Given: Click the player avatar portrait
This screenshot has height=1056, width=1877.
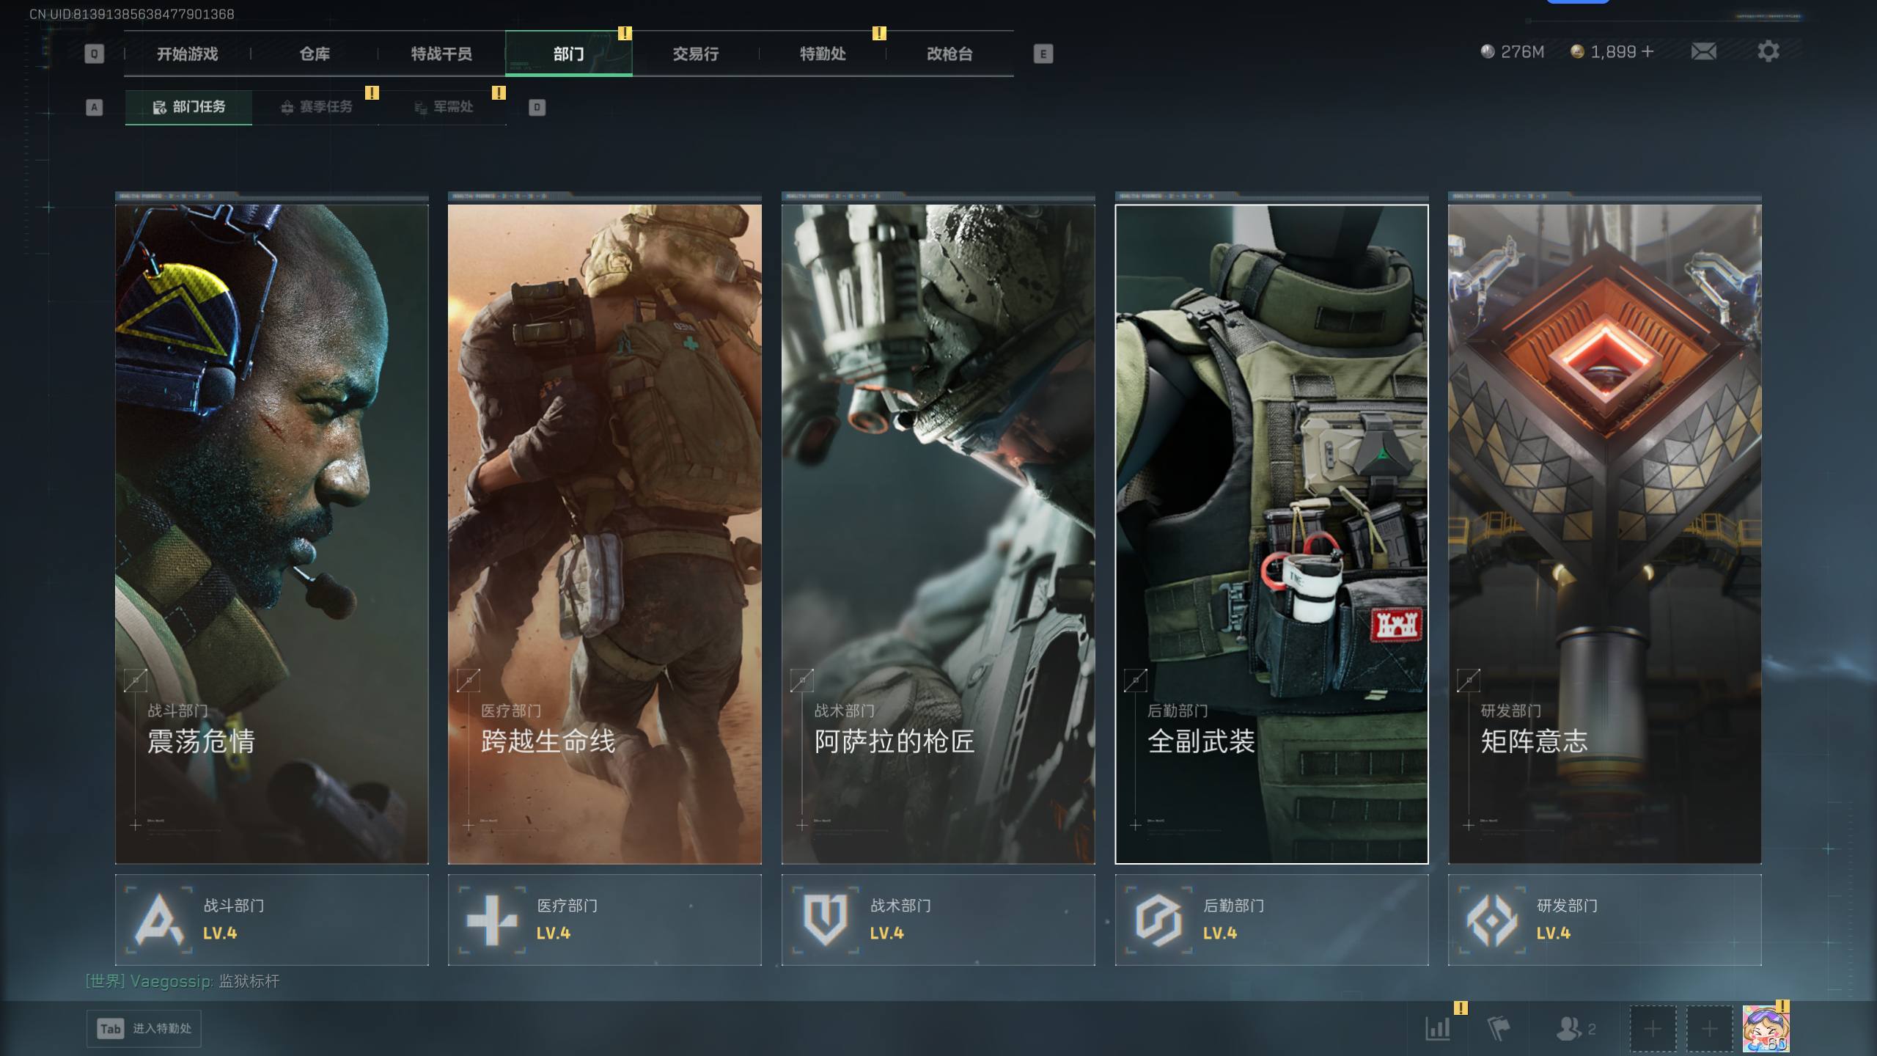Looking at the screenshot, I should [x=1766, y=1028].
